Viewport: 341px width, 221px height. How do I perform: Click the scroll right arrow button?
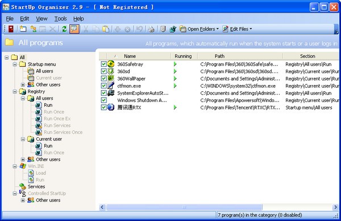pos(335,207)
